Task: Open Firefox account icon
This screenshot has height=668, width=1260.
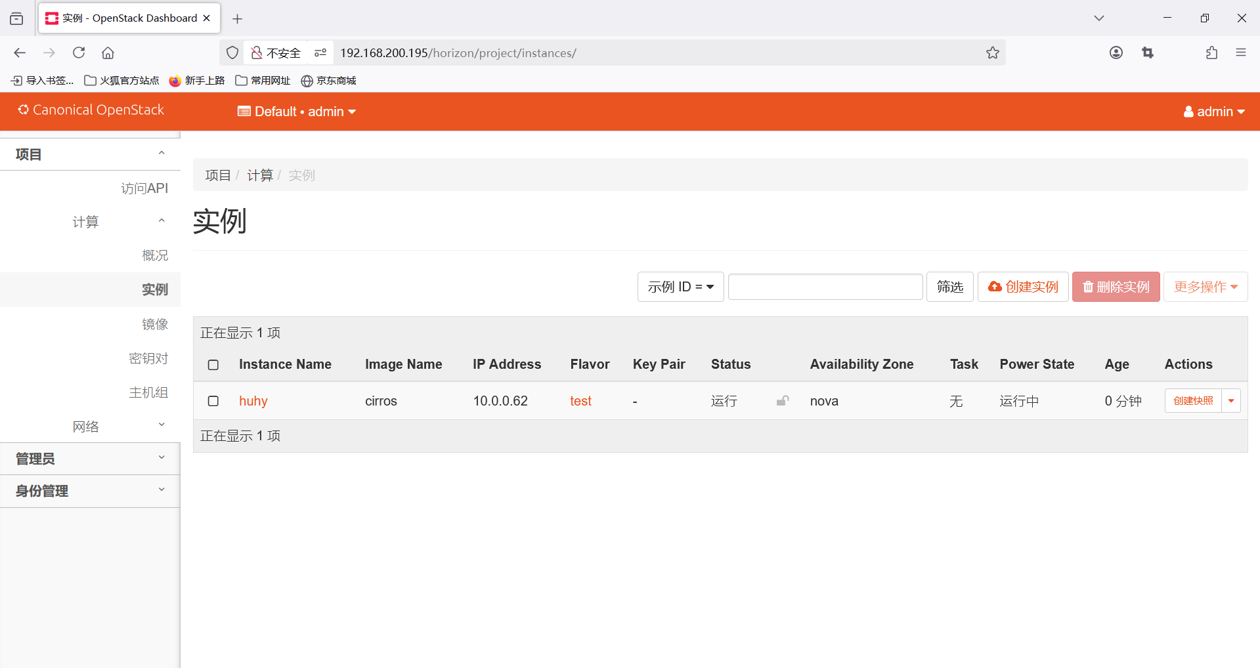Action: click(x=1116, y=52)
